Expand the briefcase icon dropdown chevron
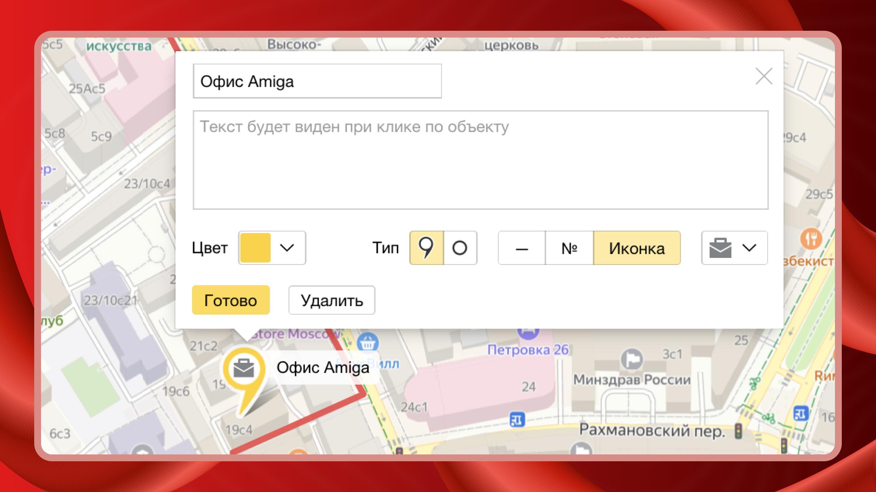This screenshot has width=876, height=492. tap(749, 248)
